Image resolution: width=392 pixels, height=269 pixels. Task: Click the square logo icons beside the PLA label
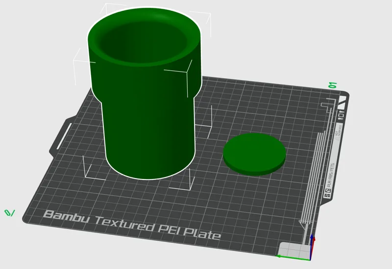tap(327, 193)
